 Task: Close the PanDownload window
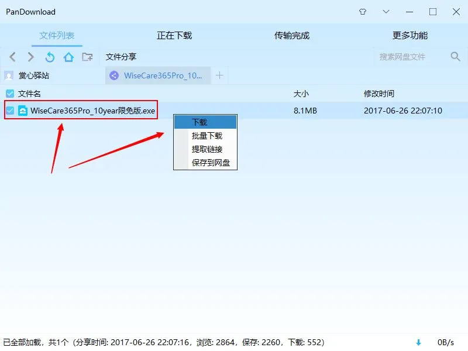456,12
